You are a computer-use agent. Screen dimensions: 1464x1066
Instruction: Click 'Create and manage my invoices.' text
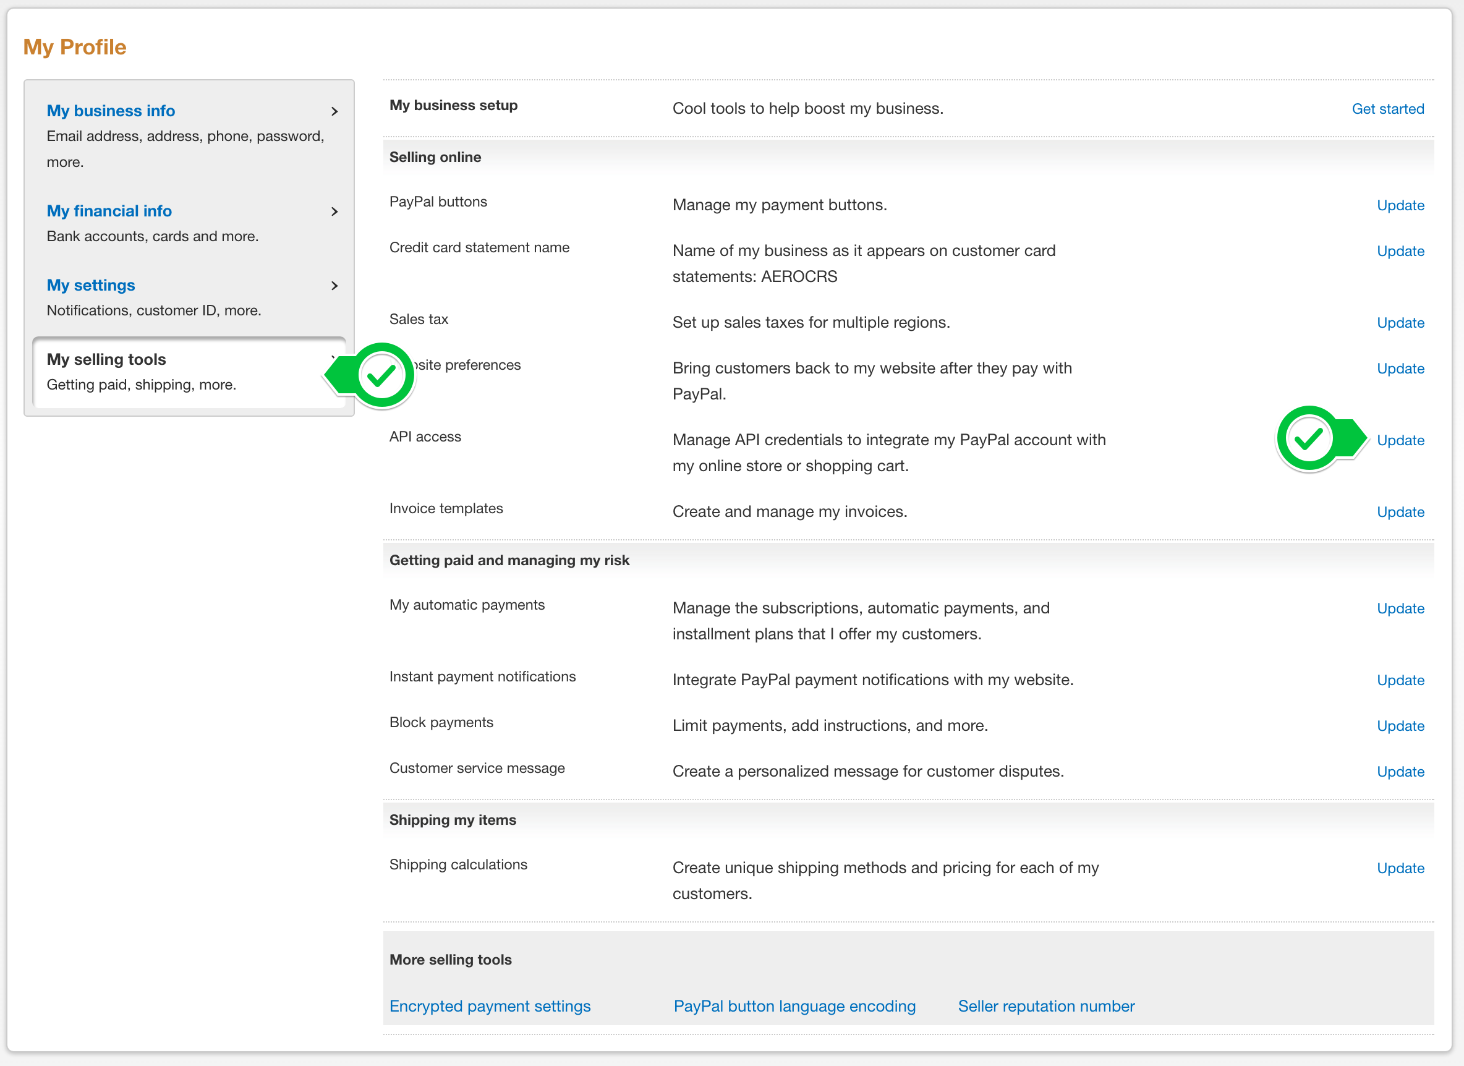tap(789, 512)
